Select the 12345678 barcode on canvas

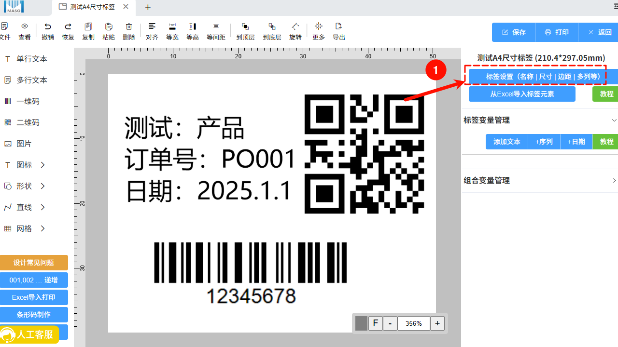pos(251,272)
